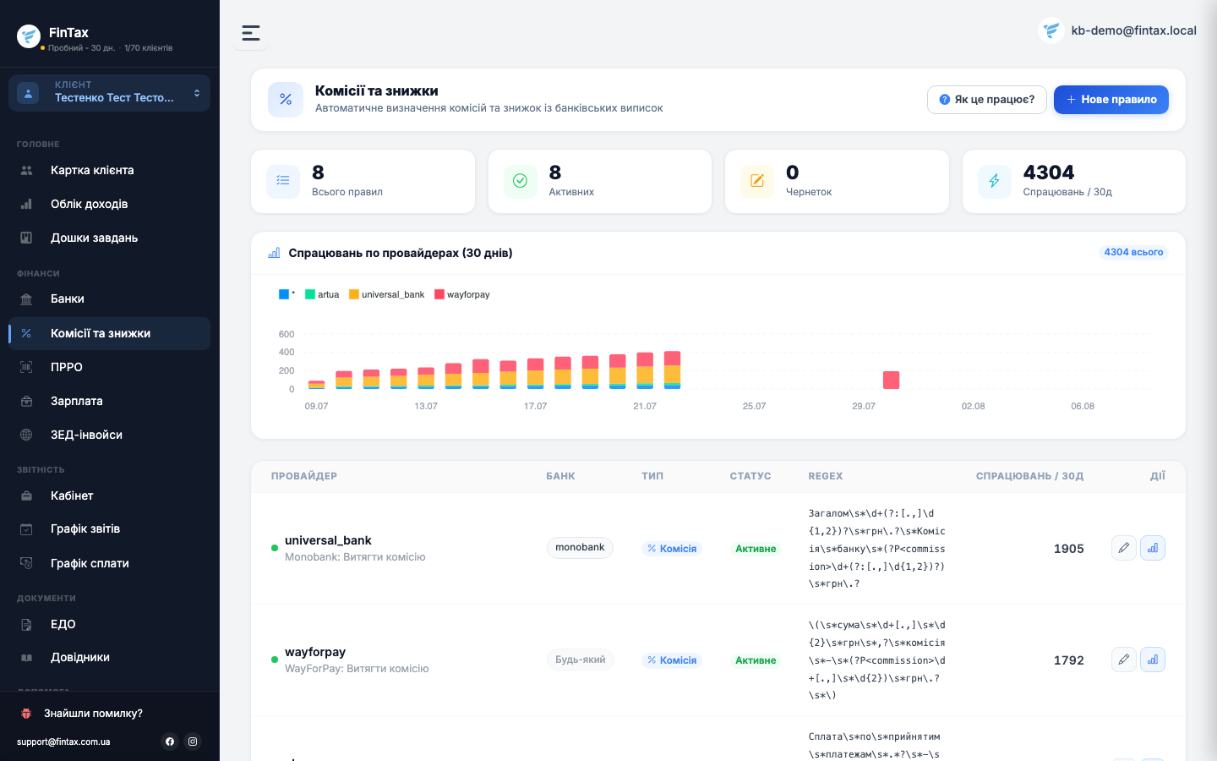Click the WayForPay: Витягти комісію description
This screenshot has height=761, width=1217.
357,669
